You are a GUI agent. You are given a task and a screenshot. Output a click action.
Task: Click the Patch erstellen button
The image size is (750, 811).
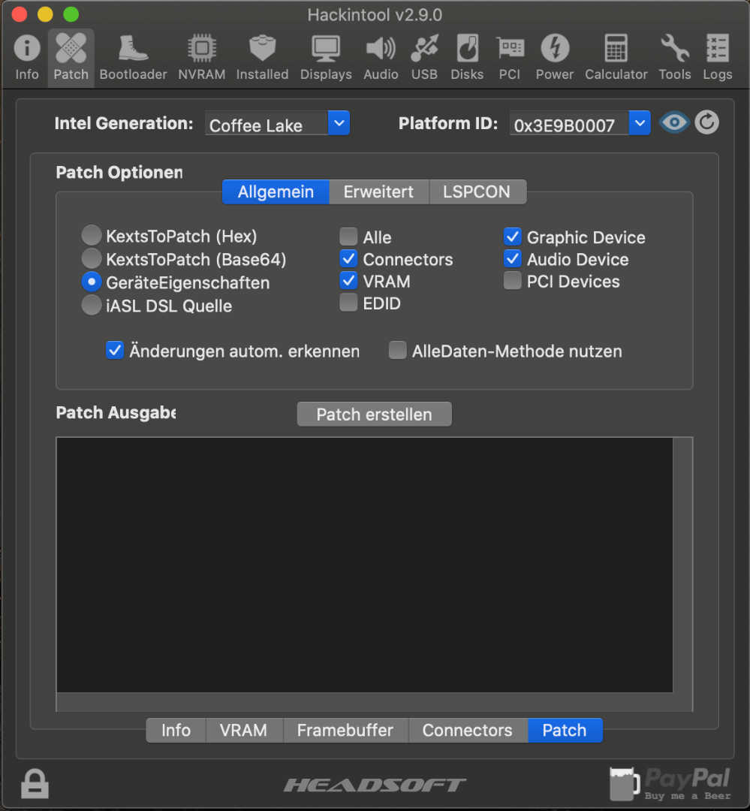click(375, 415)
